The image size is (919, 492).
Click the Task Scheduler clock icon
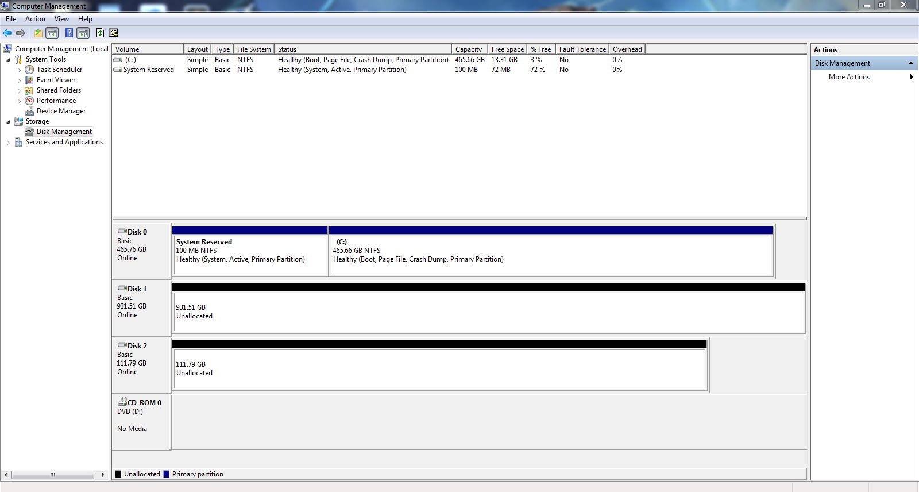pyautogui.click(x=29, y=70)
